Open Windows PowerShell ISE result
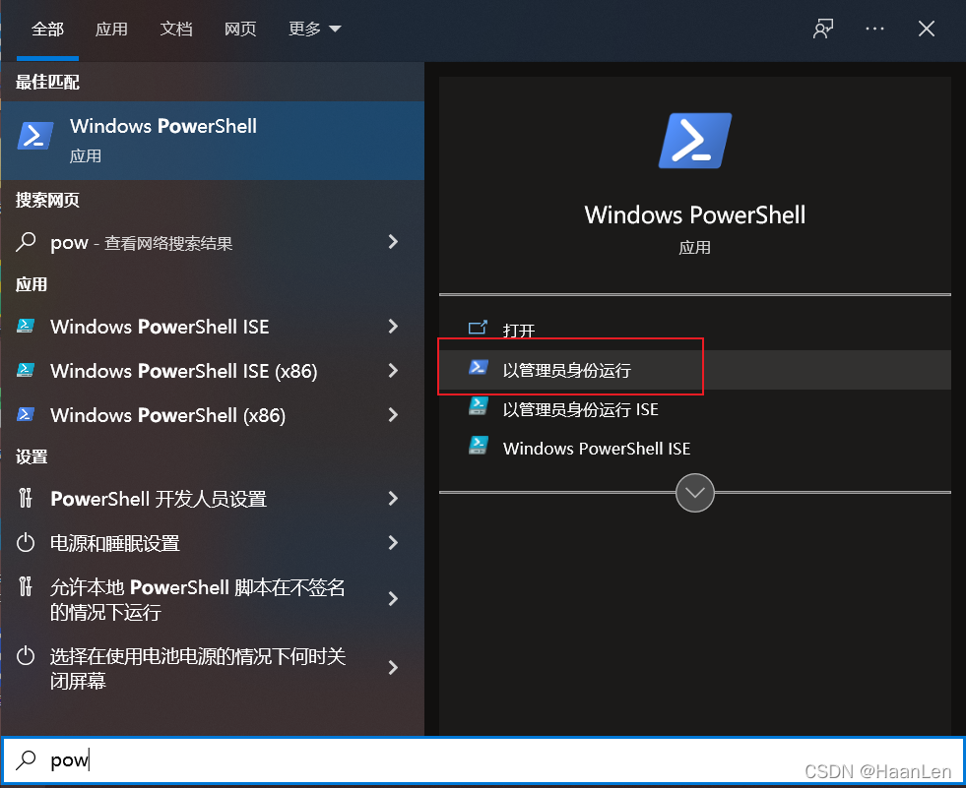Screen dimensions: 966x788 point(160,327)
